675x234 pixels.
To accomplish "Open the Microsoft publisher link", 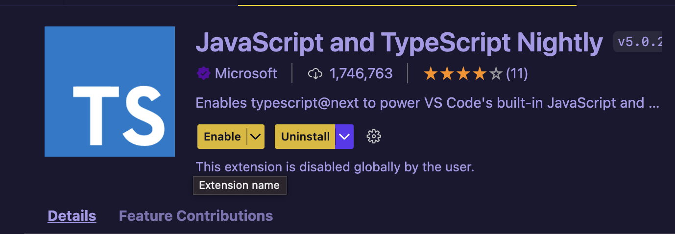I will click(x=246, y=74).
